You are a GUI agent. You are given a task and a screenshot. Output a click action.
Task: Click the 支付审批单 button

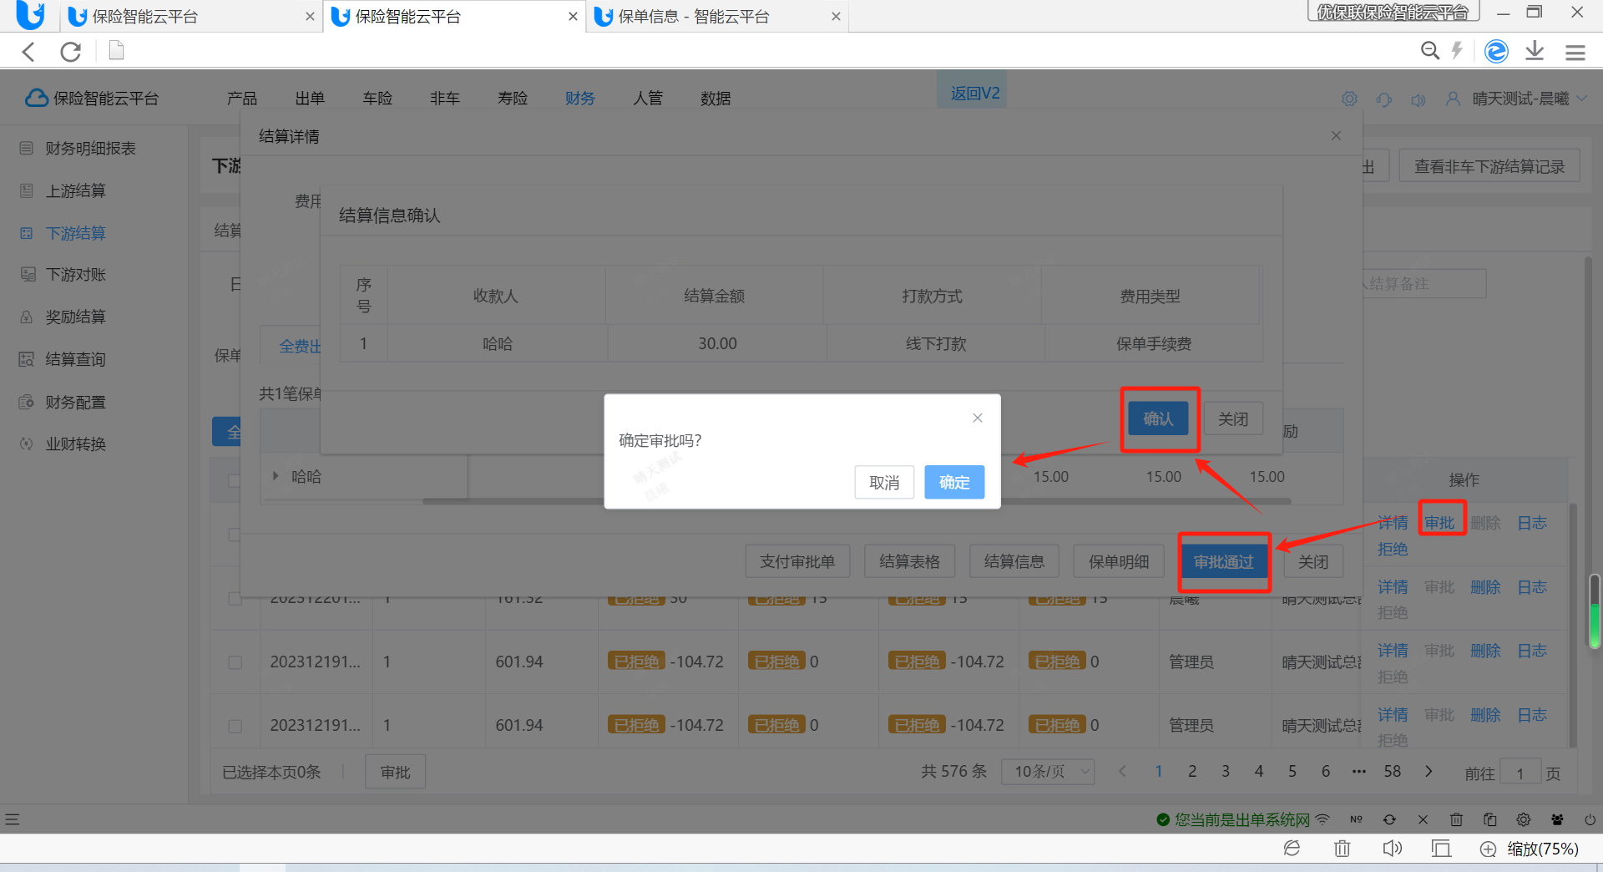(797, 562)
